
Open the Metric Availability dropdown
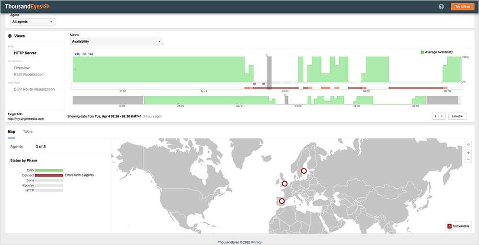(116, 42)
